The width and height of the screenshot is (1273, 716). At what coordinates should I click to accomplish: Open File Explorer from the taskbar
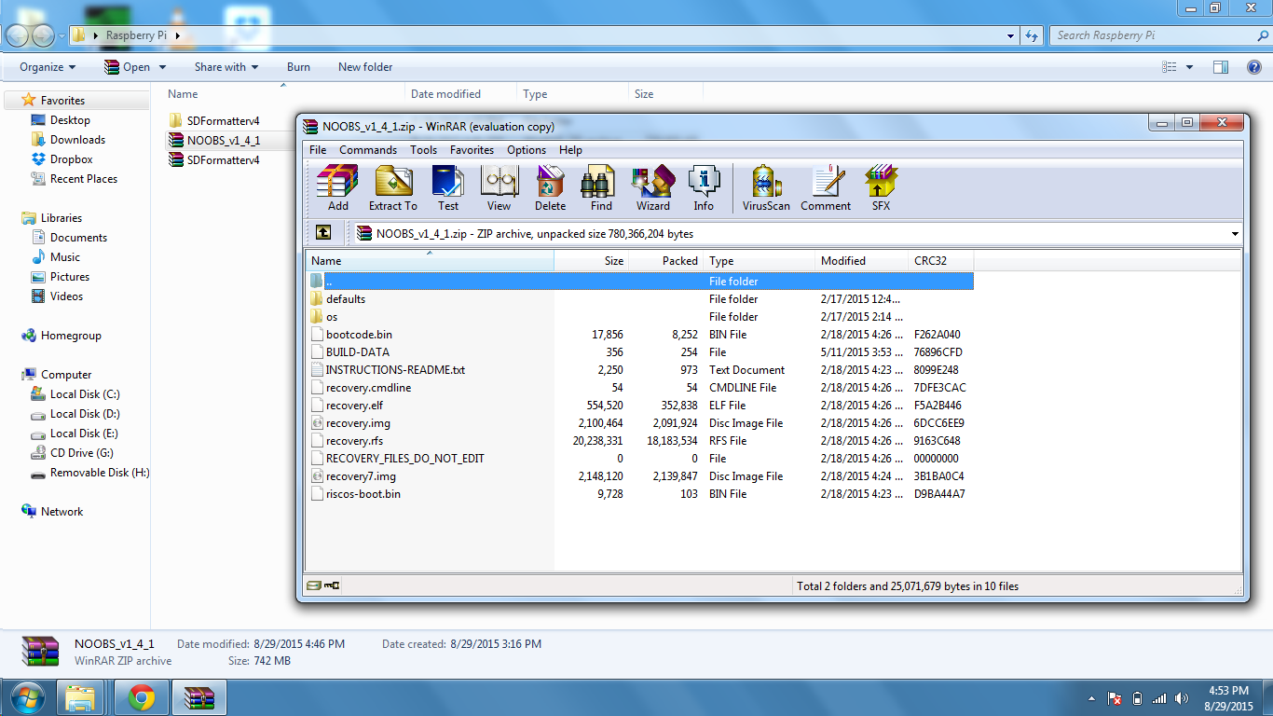(x=80, y=697)
